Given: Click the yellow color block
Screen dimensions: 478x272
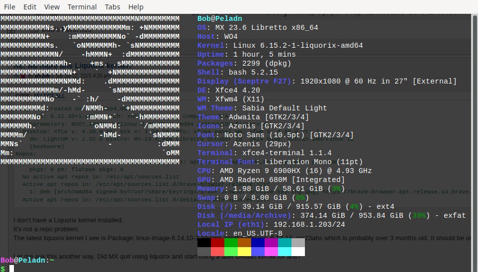Looking at the screenshot, I should pyautogui.click(x=245, y=252).
